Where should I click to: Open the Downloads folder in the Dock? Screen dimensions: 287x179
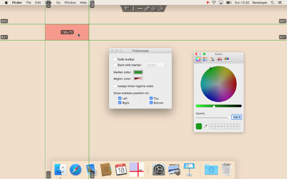click(211, 169)
